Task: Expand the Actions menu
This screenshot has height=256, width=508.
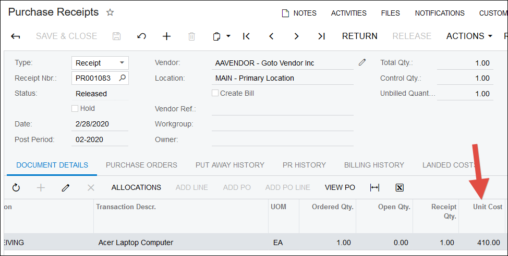Action: [x=469, y=36]
